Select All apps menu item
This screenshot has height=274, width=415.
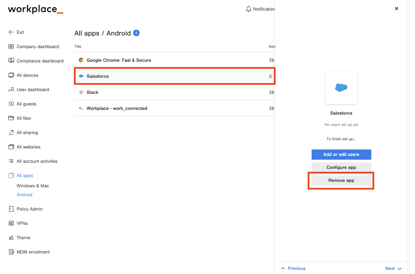click(25, 175)
